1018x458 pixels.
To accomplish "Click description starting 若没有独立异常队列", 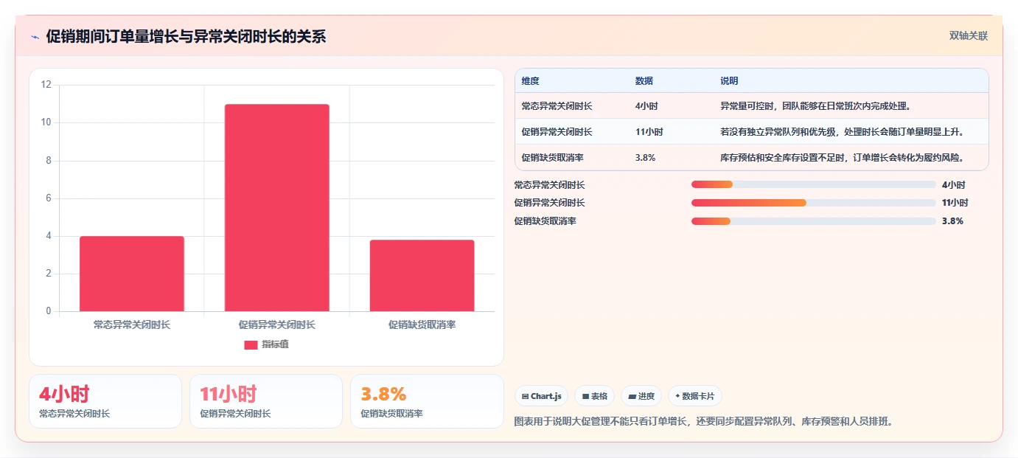I will (x=843, y=132).
